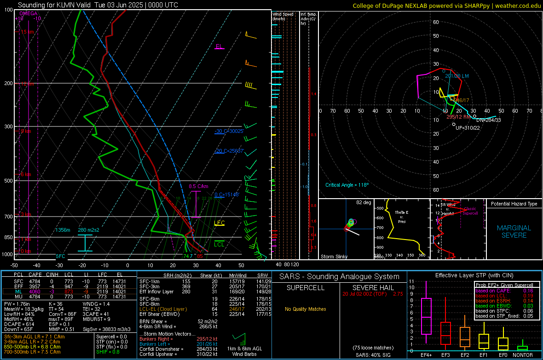Screen dimensions: 543x360
Task: Click the 'SARS - Sounding Analogue System' heading
Action: [x=339, y=277]
